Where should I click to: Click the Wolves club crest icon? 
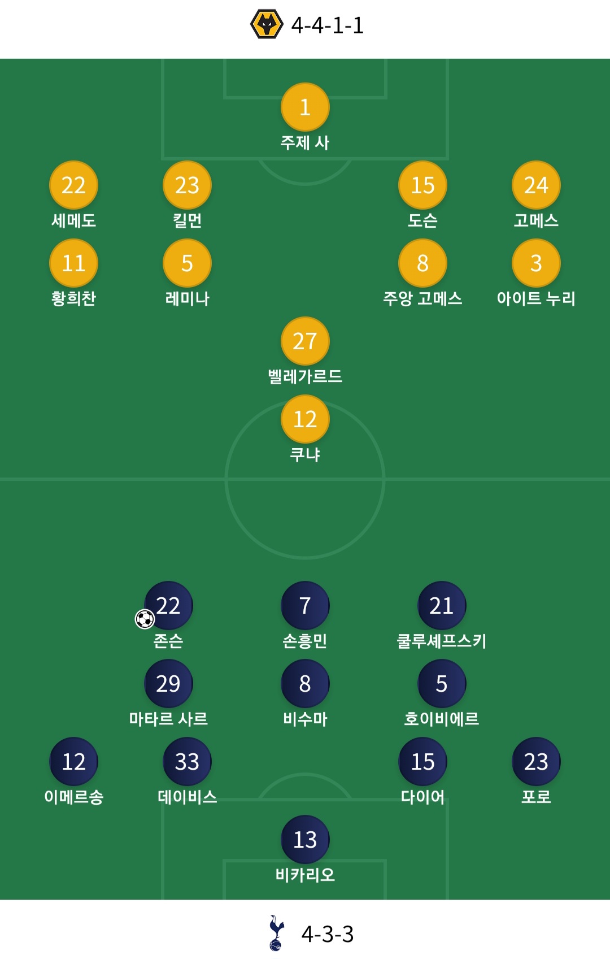click(267, 24)
